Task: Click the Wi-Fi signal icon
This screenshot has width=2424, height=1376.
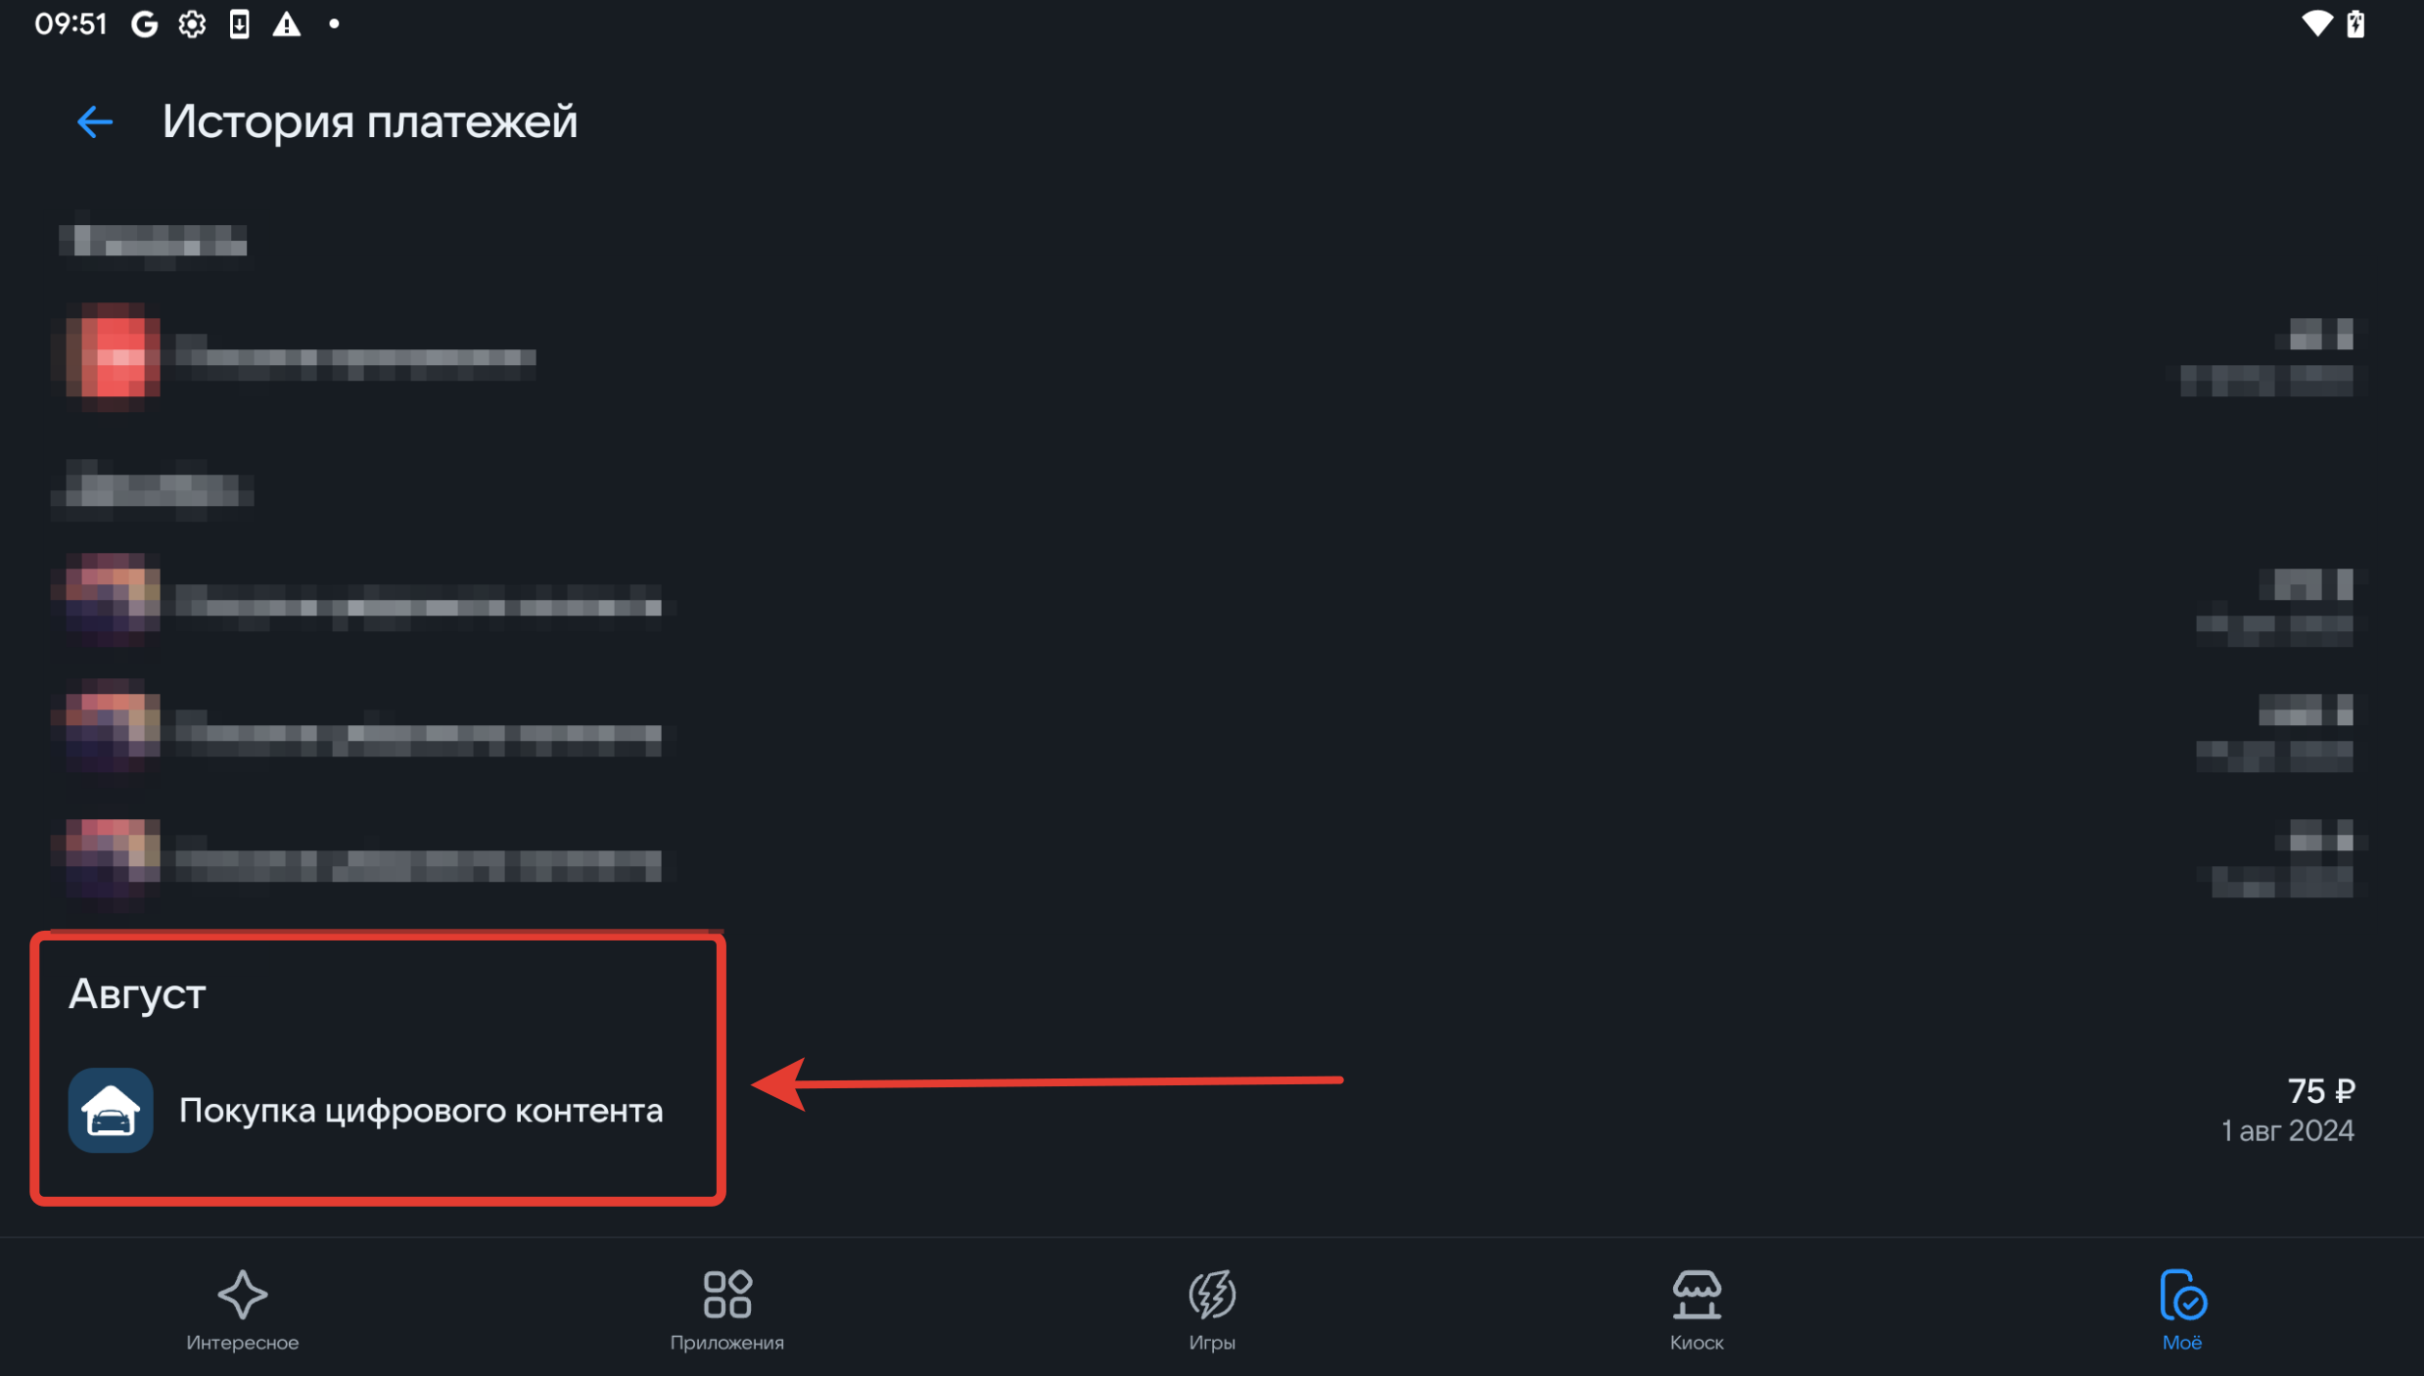Action: point(2316,23)
